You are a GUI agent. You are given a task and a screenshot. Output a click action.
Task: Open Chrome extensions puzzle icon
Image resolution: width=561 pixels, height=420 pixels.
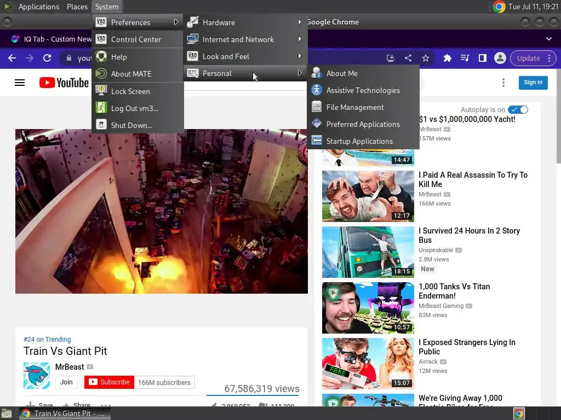point(447,58)
